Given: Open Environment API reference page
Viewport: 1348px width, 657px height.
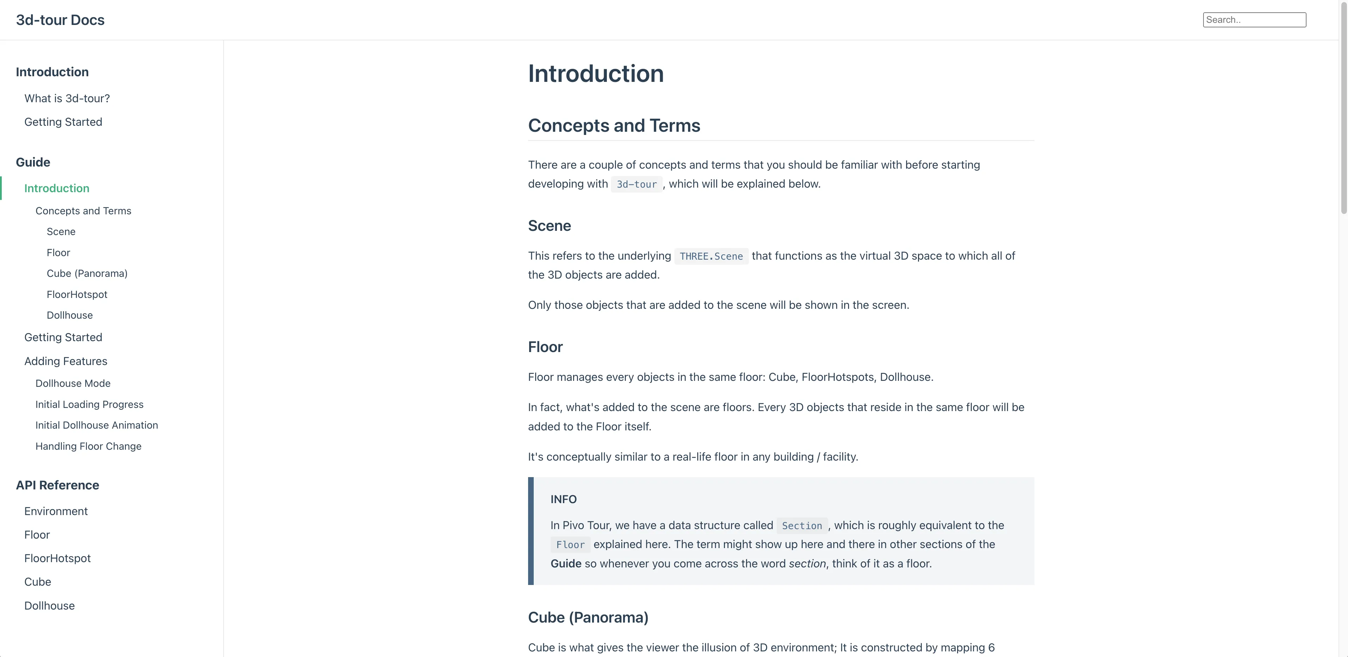Looking at the screenshot, I should coord(56,511).
